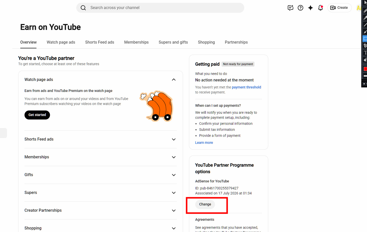This screenshot has height=232, width=367.
Task: Open the payment threshold link
Action: 246,87
